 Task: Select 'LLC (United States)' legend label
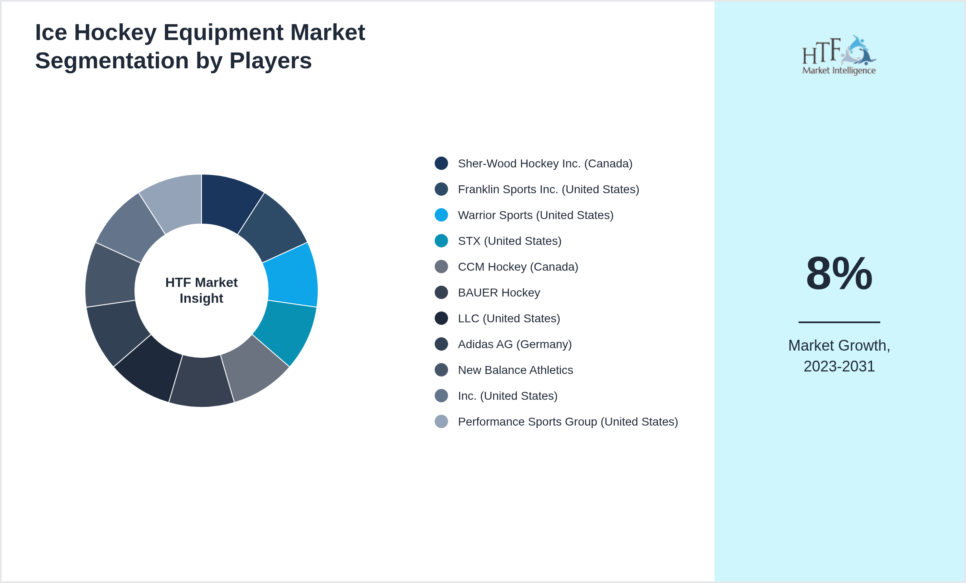[509, 319]
